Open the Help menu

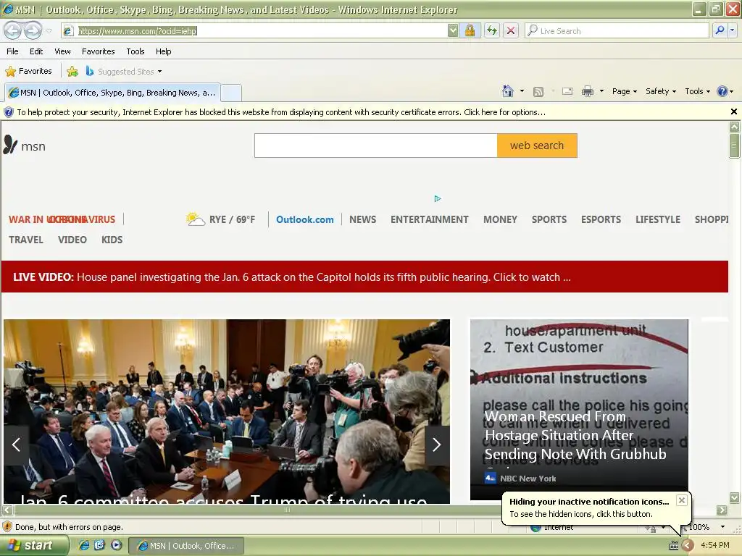point(163,51)
